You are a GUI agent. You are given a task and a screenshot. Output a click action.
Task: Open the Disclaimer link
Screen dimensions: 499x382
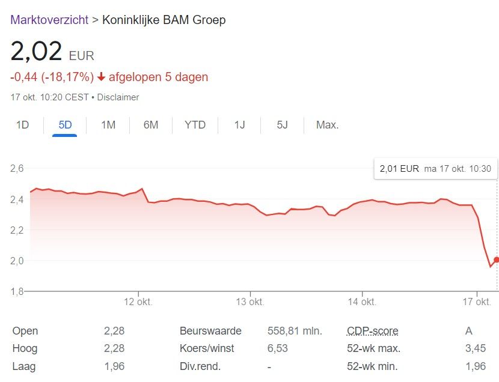(x=118, y=97)
